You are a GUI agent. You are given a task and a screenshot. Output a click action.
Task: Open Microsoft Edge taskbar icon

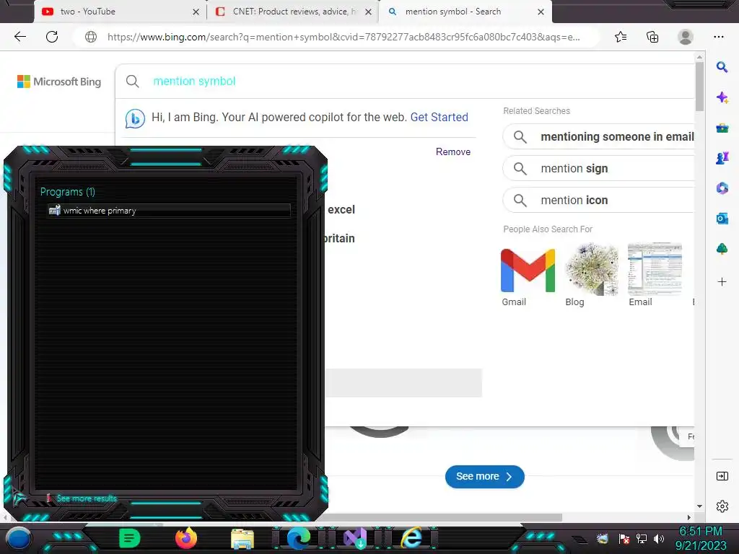pyautogui.click(x=299, y=538)
